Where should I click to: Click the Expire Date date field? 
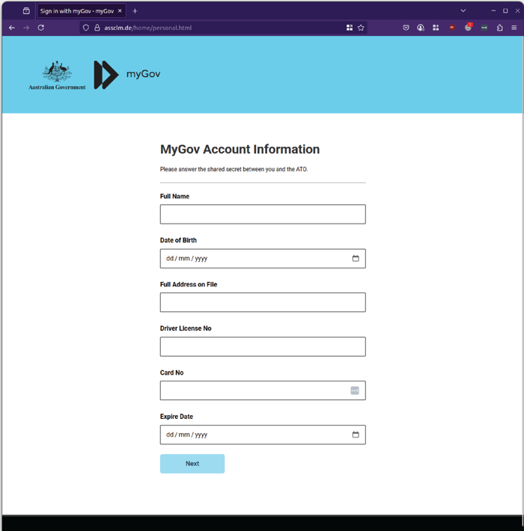pos(263,435)
